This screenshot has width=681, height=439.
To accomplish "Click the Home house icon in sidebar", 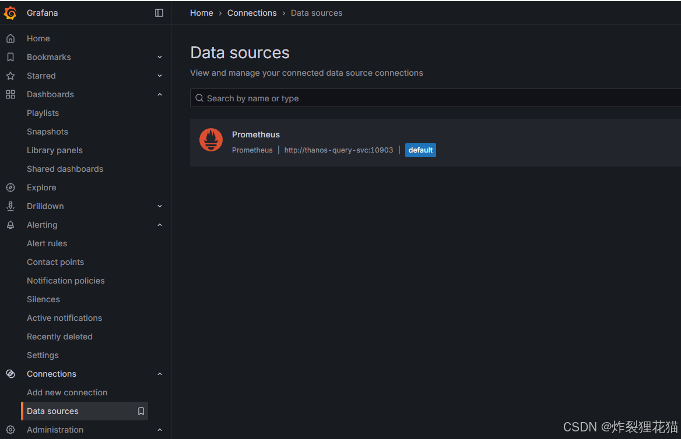I will (10, 38).
